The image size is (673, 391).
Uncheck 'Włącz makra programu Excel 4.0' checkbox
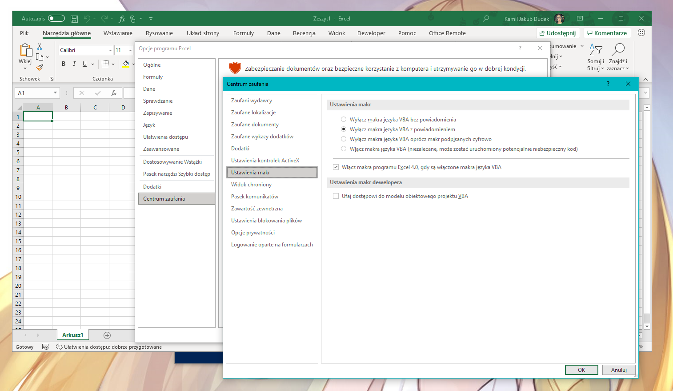pyautogui.click(x=336, y=167)
